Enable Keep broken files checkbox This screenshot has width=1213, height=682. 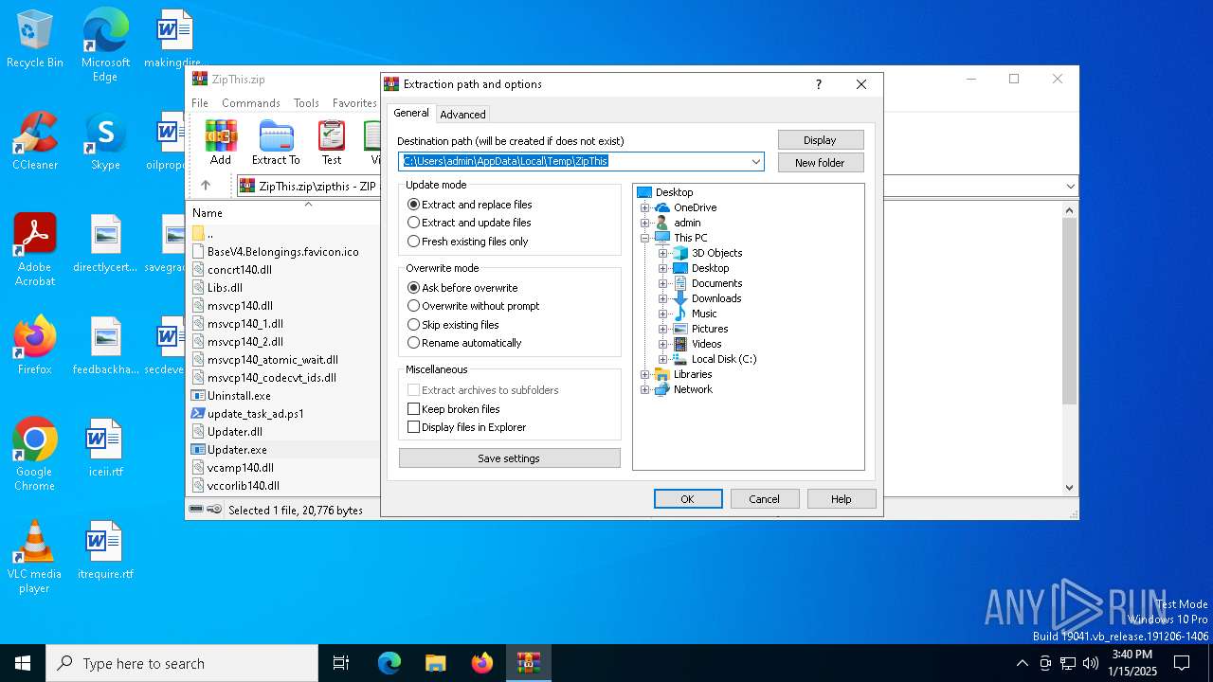413,409
